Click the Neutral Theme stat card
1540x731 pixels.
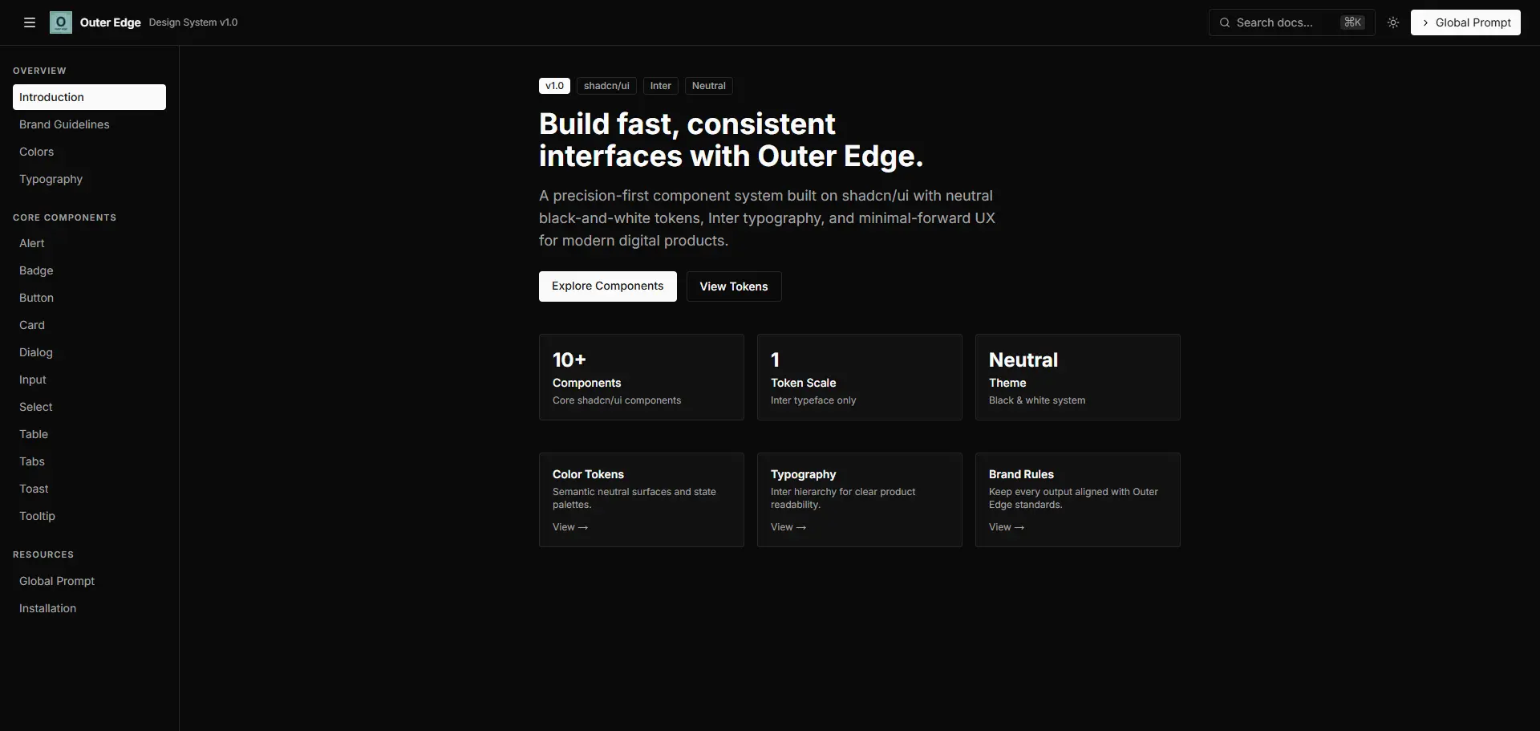pos(1078,377)
